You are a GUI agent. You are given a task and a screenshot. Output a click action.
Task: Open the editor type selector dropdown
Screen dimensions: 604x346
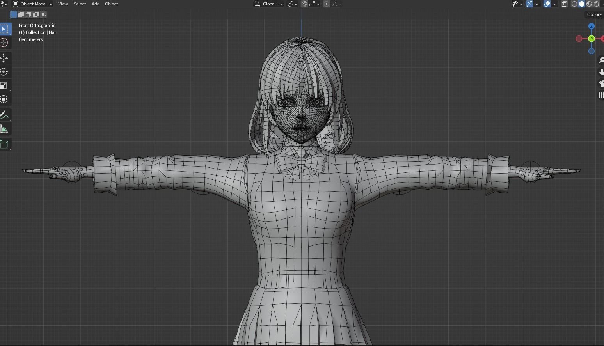(x=4, y=4)
